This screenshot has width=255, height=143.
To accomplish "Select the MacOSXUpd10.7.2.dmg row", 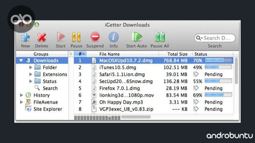I will (x=154, y=60).
